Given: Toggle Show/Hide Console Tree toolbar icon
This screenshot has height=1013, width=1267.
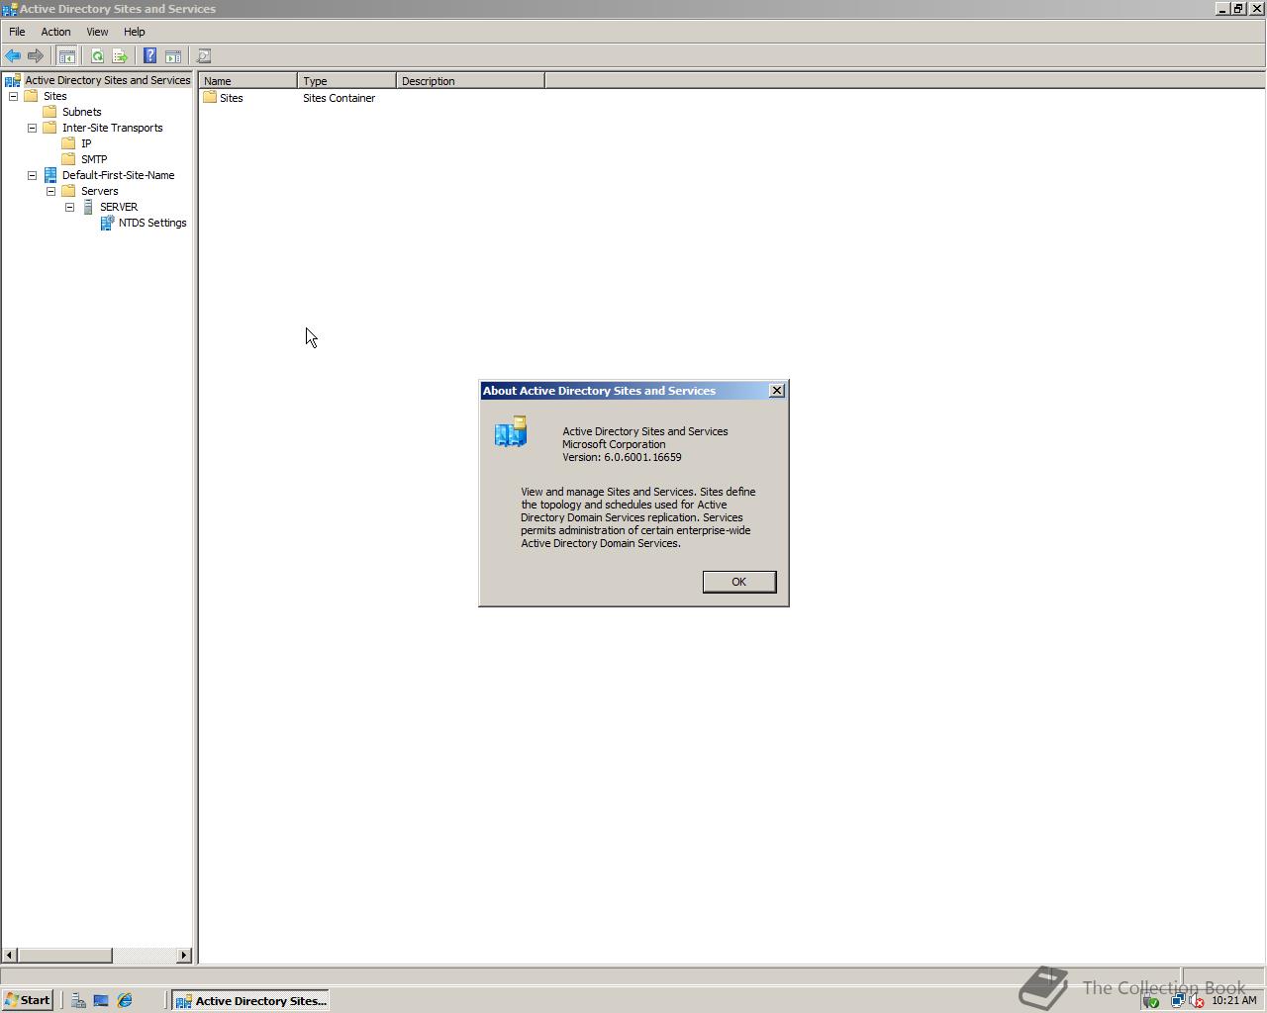Looking at the screenshot, I should pos(66,56).
